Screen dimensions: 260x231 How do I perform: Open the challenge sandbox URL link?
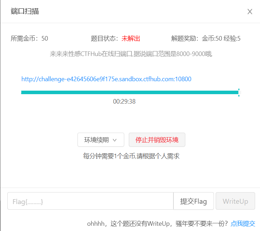106,79
